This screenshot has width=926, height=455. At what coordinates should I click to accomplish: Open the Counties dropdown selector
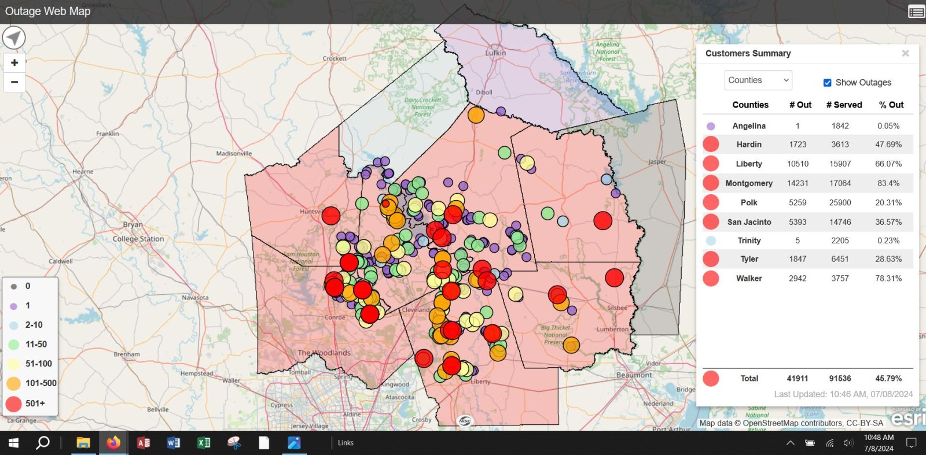pyautogui.click(x=758, y=80)
